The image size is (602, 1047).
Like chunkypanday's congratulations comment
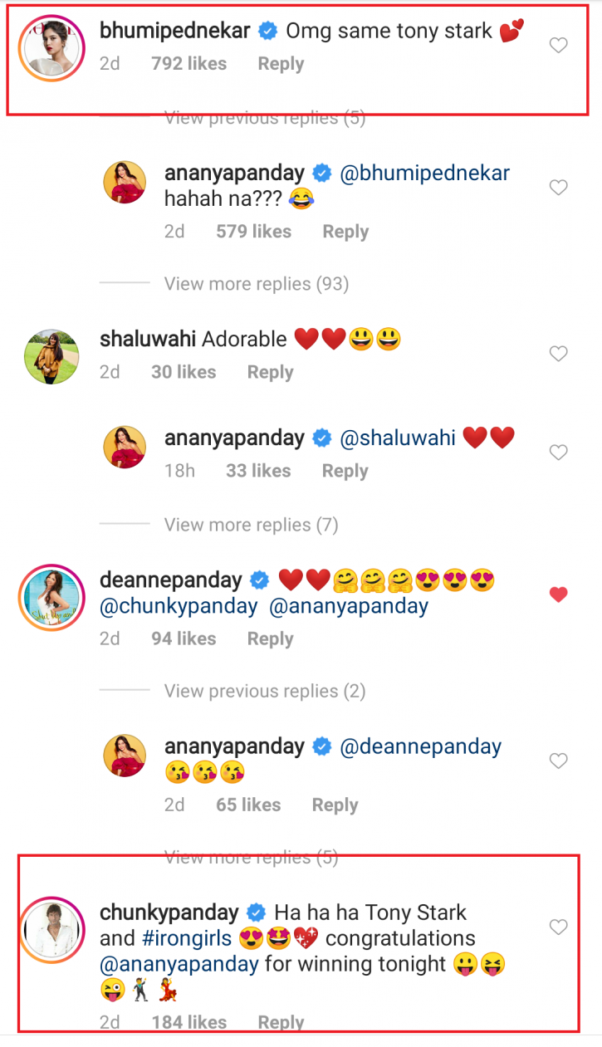tap(559, 927)
